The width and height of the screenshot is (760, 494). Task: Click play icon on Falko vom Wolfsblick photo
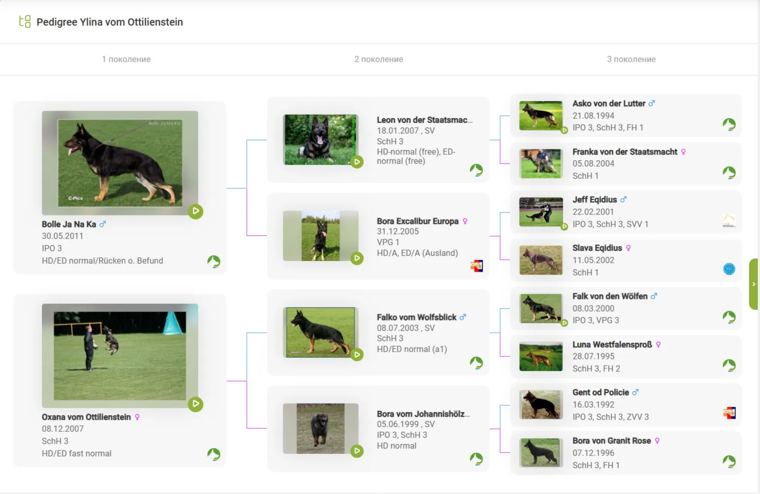click(x=357, y=355)
